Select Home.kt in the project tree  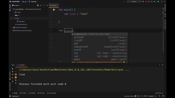pyautogui.click(x=21, y=21)
